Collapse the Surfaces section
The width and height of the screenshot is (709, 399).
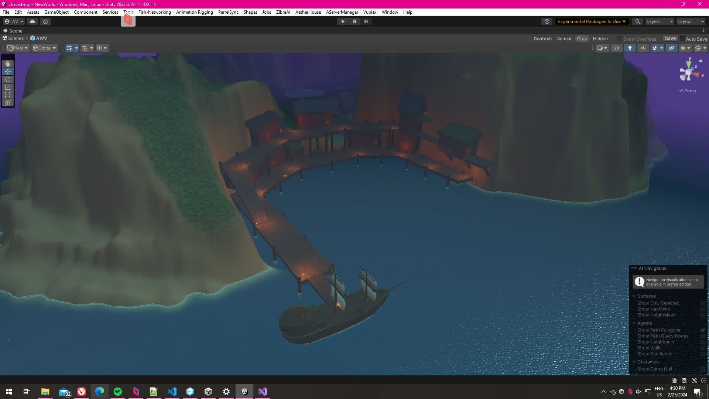pyautogui.click(x=634, y=296)
